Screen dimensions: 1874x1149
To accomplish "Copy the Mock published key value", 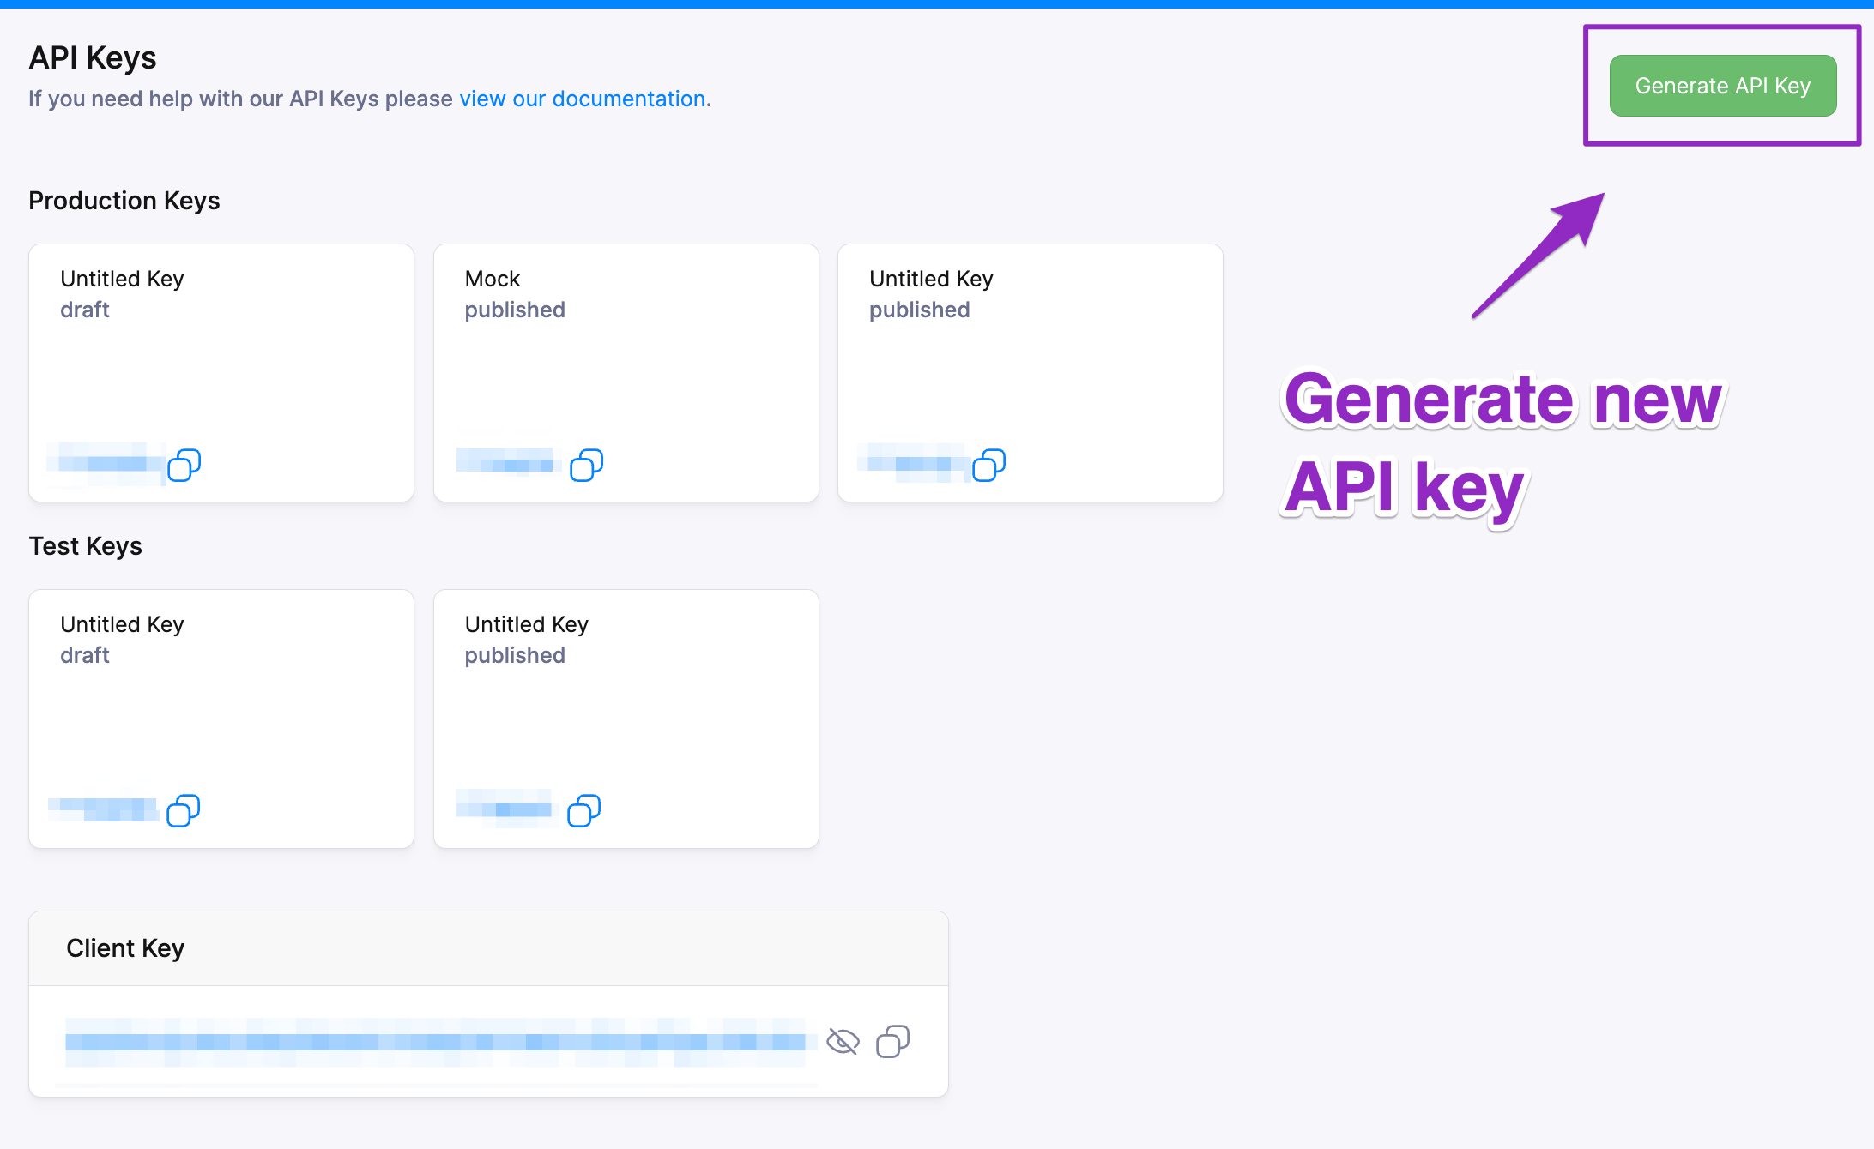I will tap(587, 464).
